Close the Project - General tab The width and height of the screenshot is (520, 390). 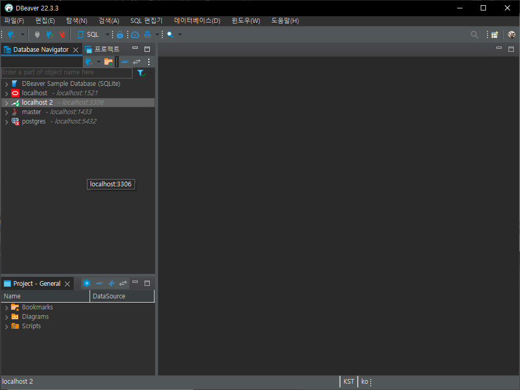pos(68,284)
